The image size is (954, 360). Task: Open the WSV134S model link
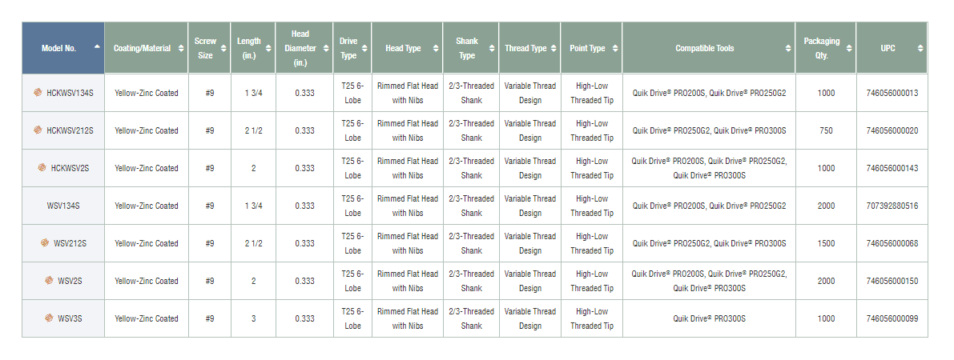[63, 206]
